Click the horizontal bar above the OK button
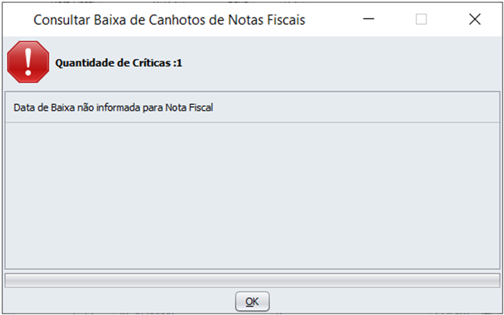Screen dimensions: 504x315 (x=252, y=280)
